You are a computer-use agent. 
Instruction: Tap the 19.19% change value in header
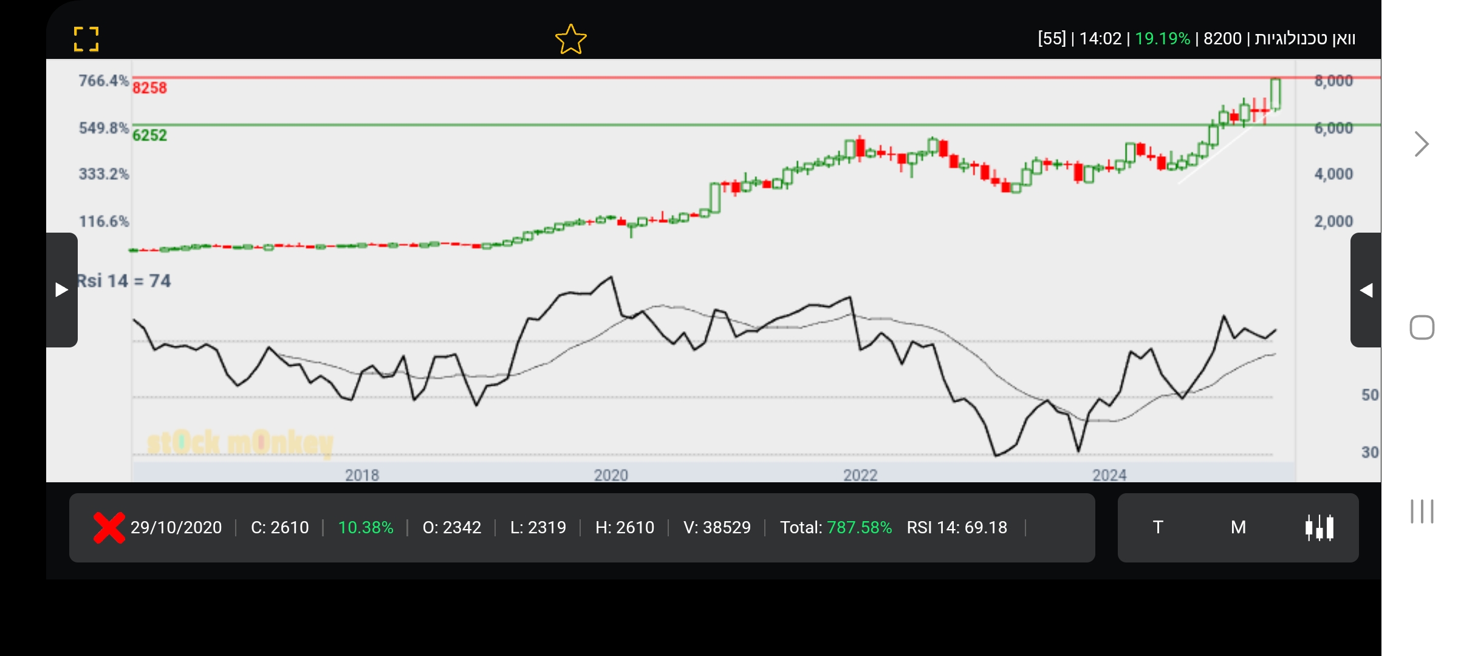[x=1162, y=39]
